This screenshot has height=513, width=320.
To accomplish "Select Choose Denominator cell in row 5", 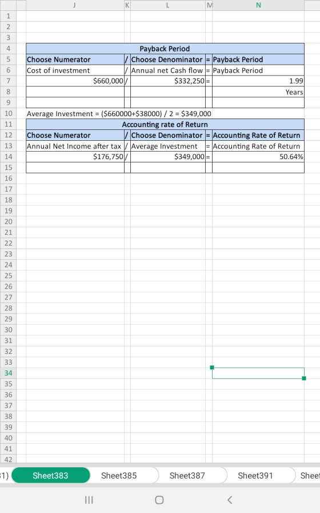I will [168, 60].
